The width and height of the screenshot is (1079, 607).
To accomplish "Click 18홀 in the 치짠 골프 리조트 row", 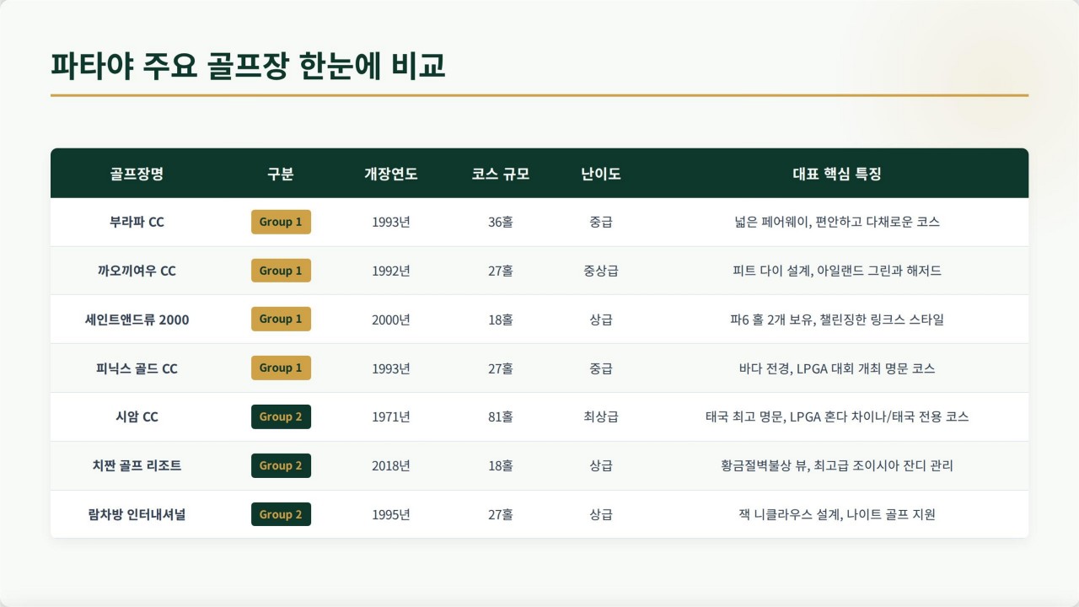I will click(501, 465).
